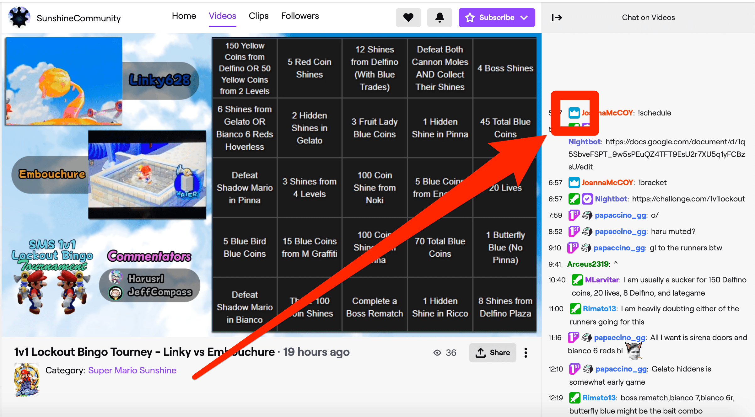Click JoannaMcCOY's broadcaster crown badge at 6:57

pyautogui.click(x=574, y=183)
